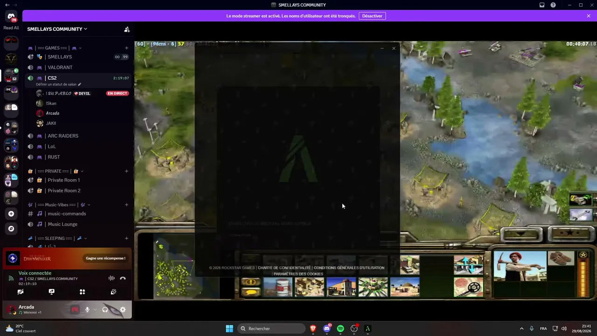Open Spotify from taskbar
597x336 pixels.
[x=340, y=329]
